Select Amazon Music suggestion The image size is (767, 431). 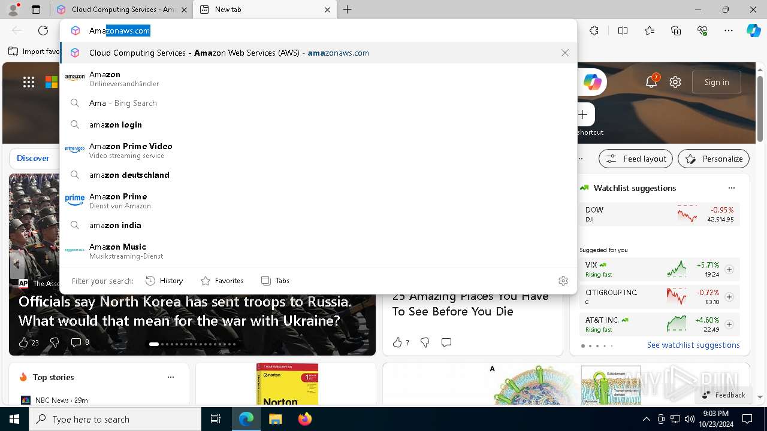click(x=318, y=251)
